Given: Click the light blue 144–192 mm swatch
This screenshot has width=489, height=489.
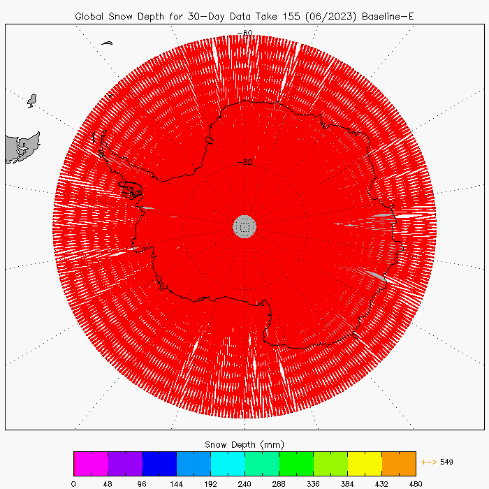Looking at the screenshot, I should (194, 463).
